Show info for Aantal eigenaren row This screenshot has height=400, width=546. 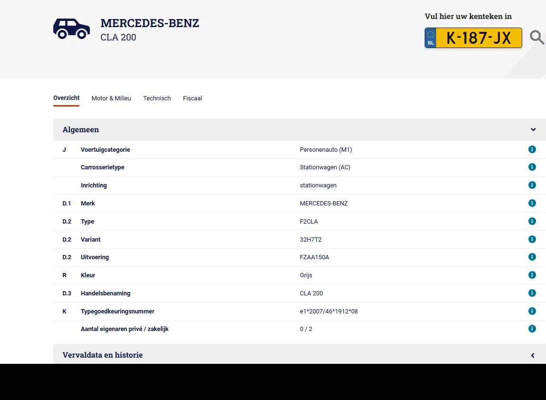pos(532,329)
